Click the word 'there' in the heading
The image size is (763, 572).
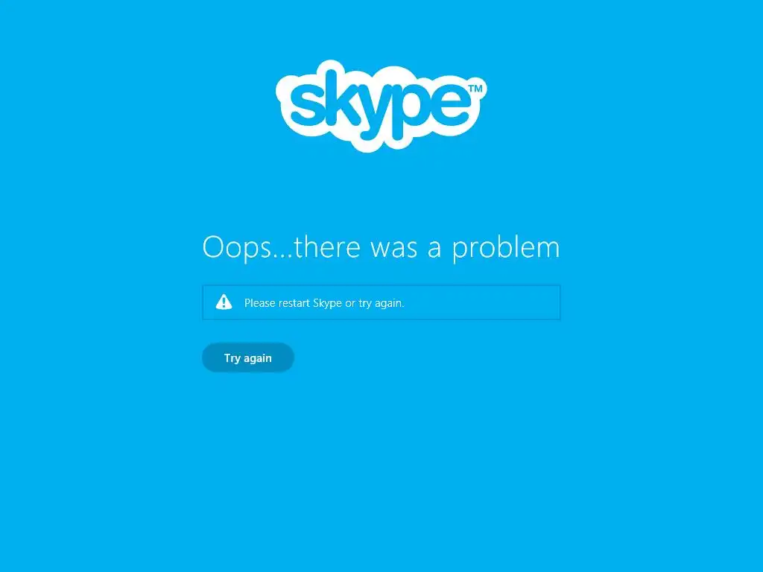coord(328,247)
